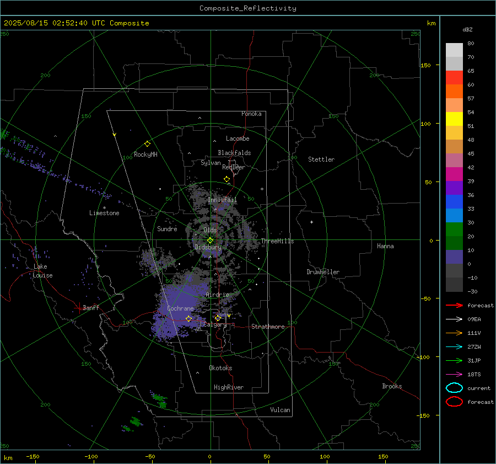Click the Lake Louise label
Screen dimensions: 496x464
tap(42, 271)
